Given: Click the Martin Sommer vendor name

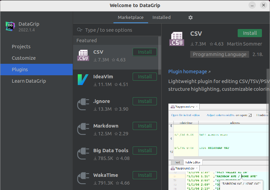Looking at the screenshot, I should click(x=244, y=44).
